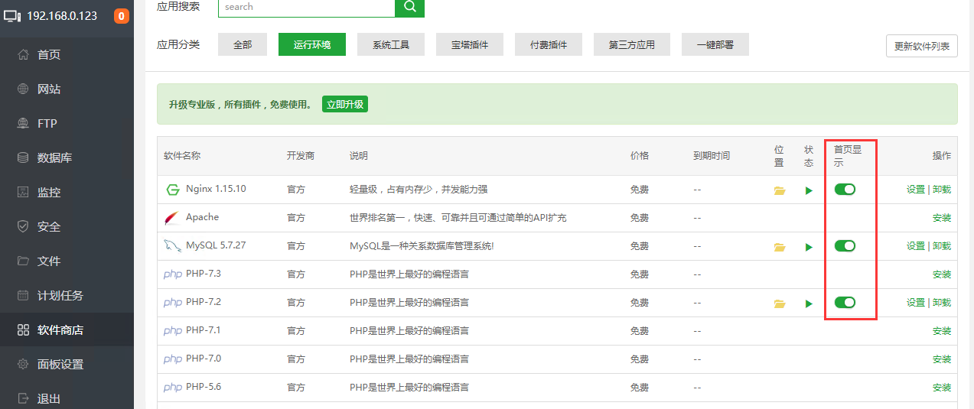Open MySQL 5.7.27 folder location icon
Screen dimensions: 974x409
[780, 247]
